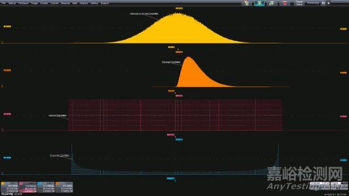Click the red stop trigger icon
This screenshot has height=196, width=349.
[285, 3]
